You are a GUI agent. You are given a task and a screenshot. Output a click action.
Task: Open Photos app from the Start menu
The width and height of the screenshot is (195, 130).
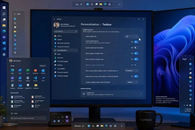(20, 79)
